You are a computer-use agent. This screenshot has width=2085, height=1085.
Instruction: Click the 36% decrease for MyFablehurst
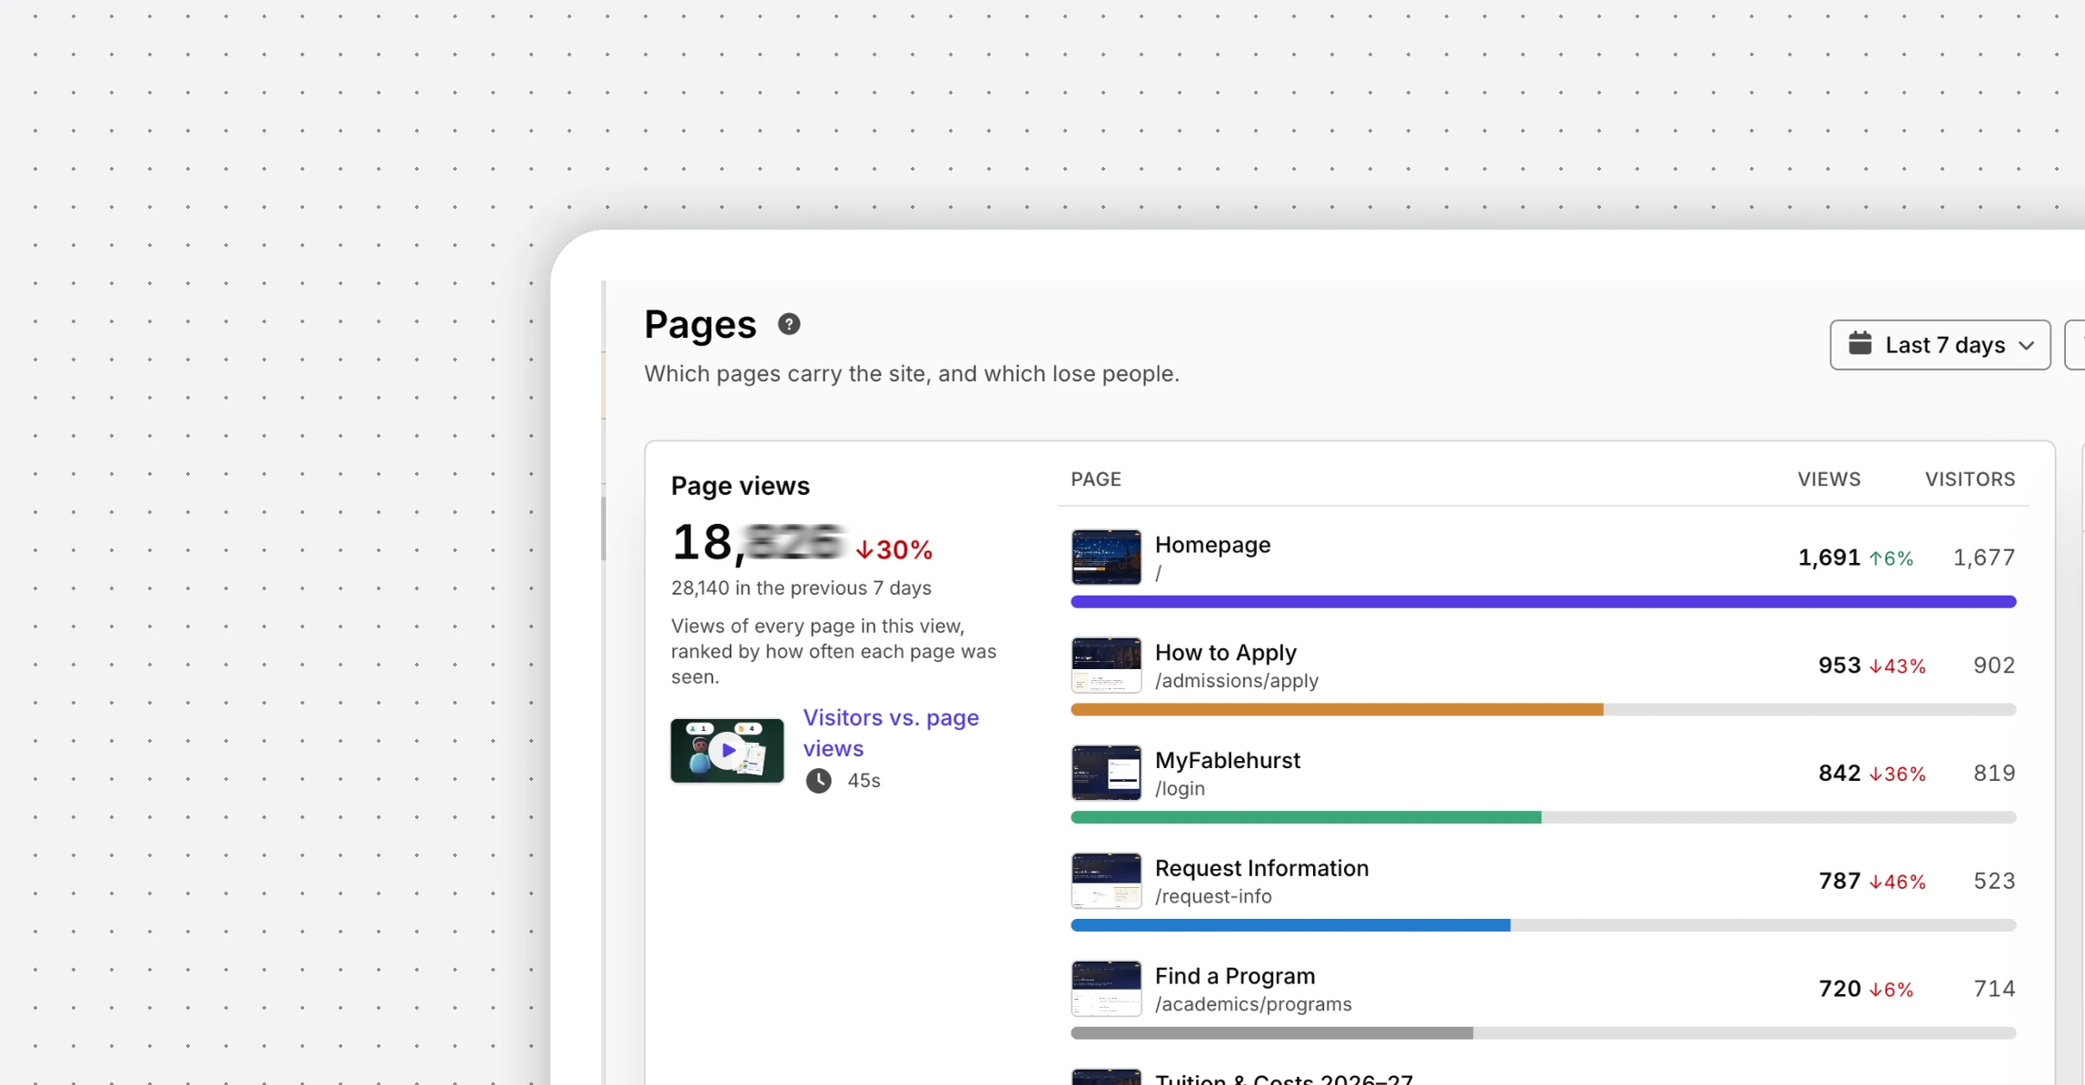coord(1897,774)
